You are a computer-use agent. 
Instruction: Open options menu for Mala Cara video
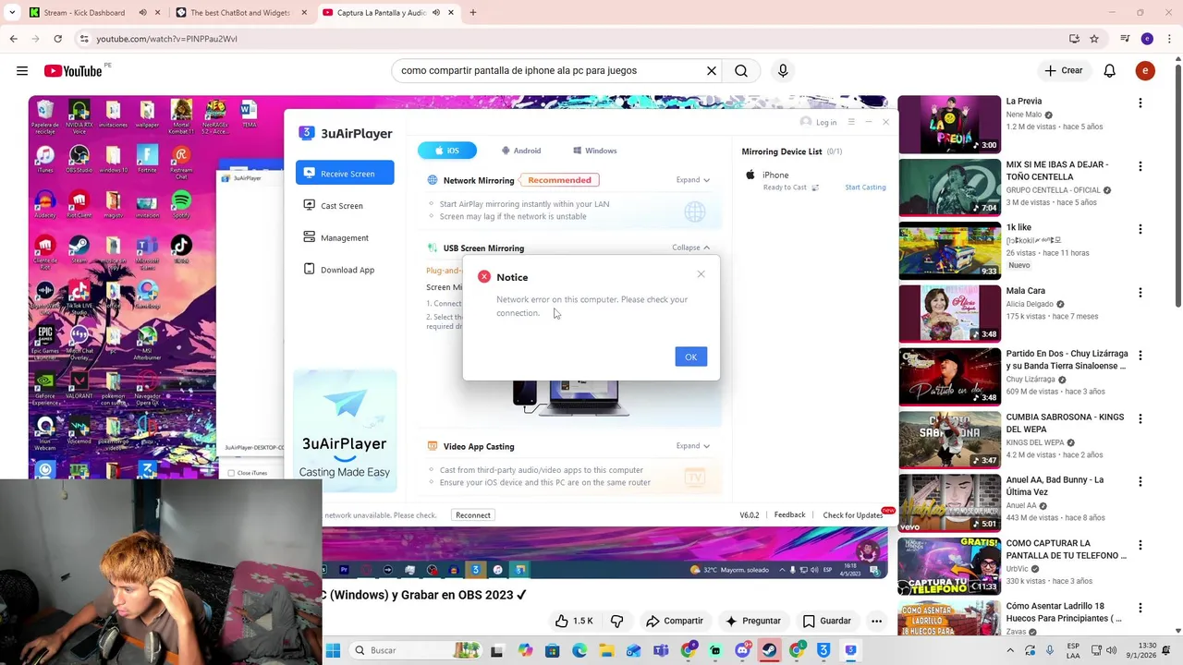point(1140,293)
